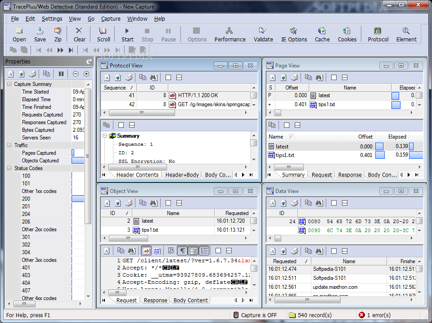
Task: Click the 200 status code bar
Action: [78, 199]
